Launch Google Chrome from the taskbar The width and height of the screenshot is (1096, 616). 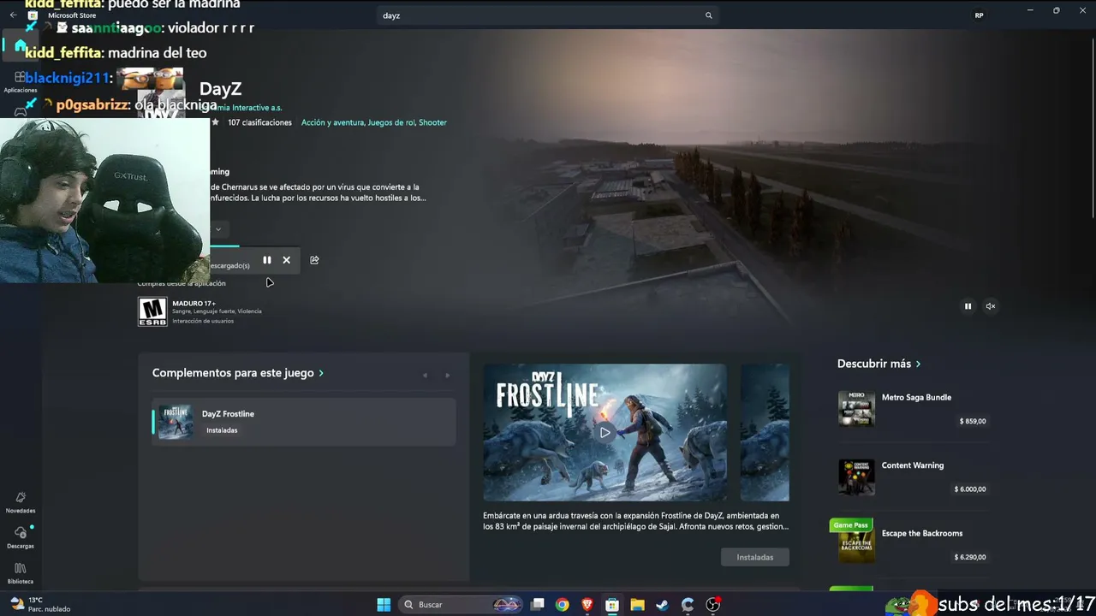[x=562, y=605]
